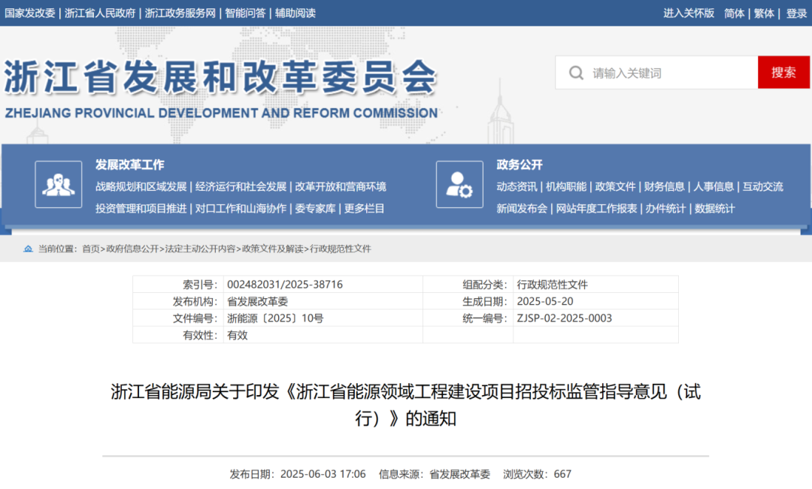Open 辅助阅读 assisted reading
Viewport: 812px width, 489px height.
click(295, 12)
